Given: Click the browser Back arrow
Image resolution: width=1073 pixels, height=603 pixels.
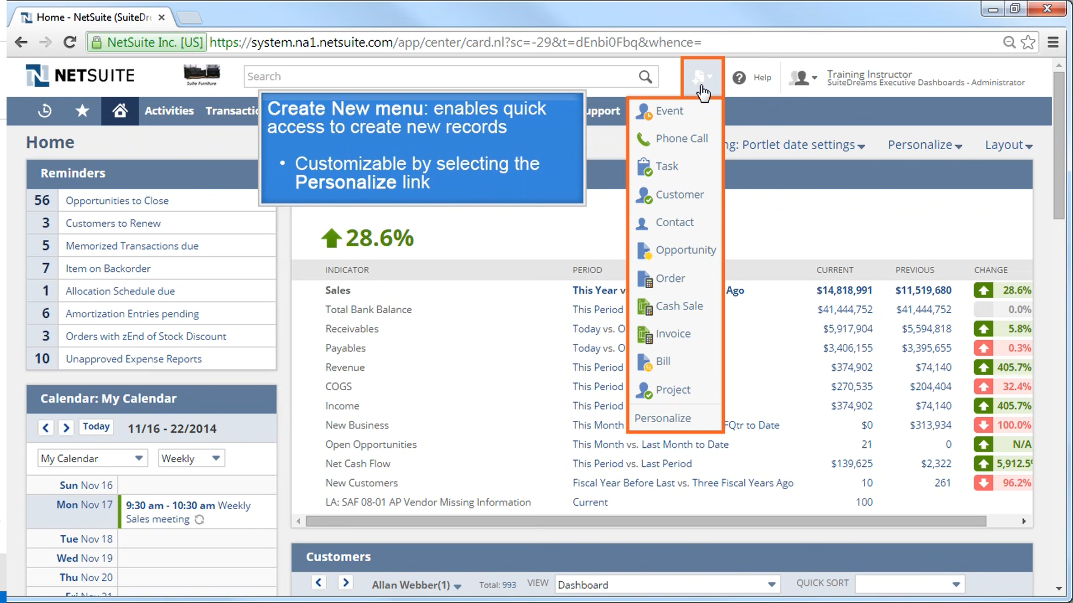Looking at the screenshot, I should coord(21,42).
